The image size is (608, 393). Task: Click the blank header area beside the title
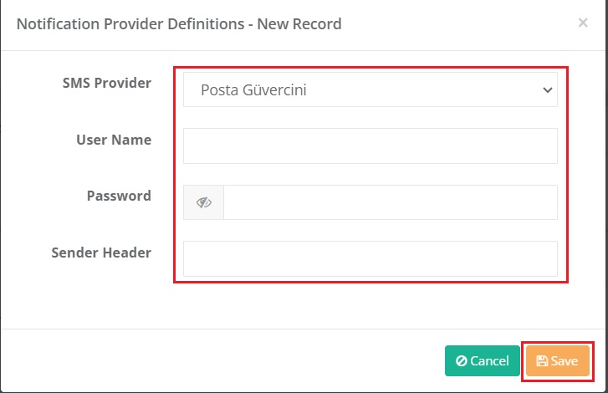[x=460, y=23]
